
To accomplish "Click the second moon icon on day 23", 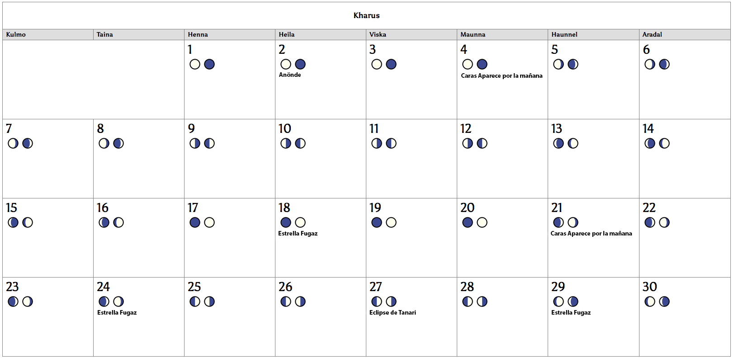I will tap(28, 301).
